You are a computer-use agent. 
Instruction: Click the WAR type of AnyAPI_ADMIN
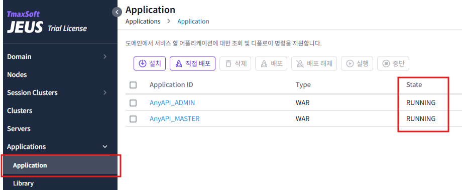coord(303,103)
